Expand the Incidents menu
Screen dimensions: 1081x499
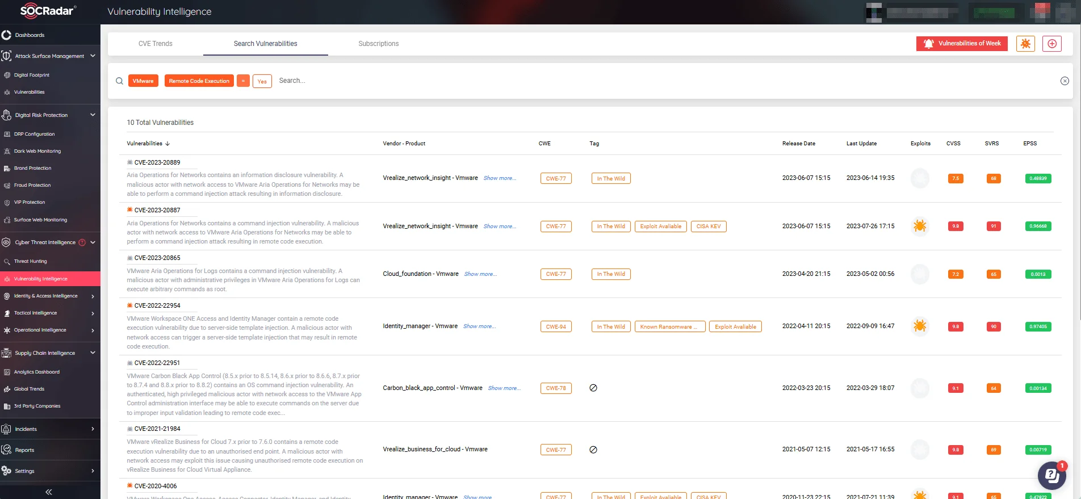coord(93,429)
